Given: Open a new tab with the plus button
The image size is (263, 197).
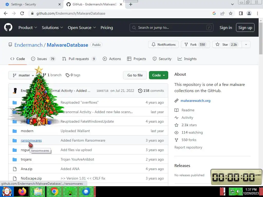Looking at the screenshot, I should click(x=131, y=4).
